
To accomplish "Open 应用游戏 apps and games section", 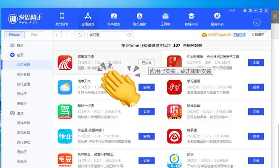I will click(x=88, y=19).
